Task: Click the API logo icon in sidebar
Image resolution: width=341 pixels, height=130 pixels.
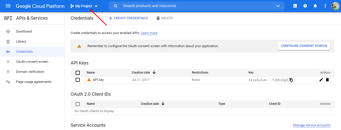Action: [x=8, y=18]
